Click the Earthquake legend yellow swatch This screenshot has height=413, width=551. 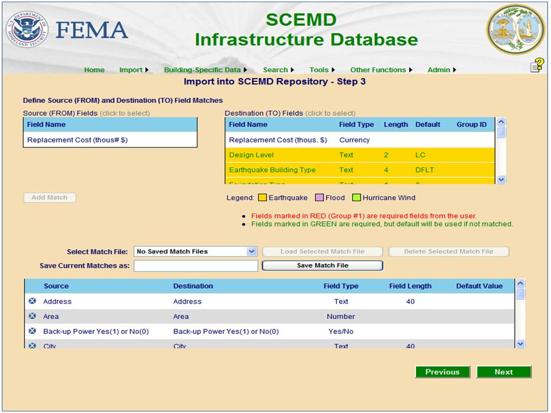point(262,197)
